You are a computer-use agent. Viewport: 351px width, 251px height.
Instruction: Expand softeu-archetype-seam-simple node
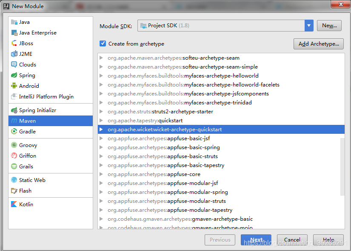point(101,67)
